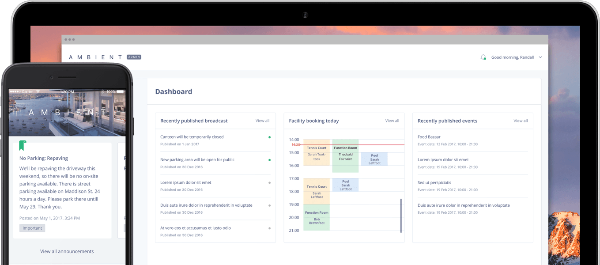Tap View all announcements on phone
Image resolution: width=600 pixels, height=265 pixels.
67,251
